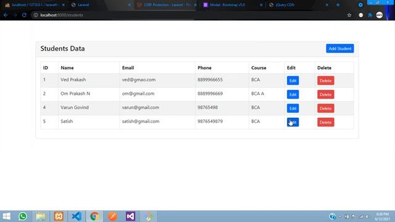Open the extensions puzzle icon
This screenshot has height=222, width=395.
(x=370, y=15)
